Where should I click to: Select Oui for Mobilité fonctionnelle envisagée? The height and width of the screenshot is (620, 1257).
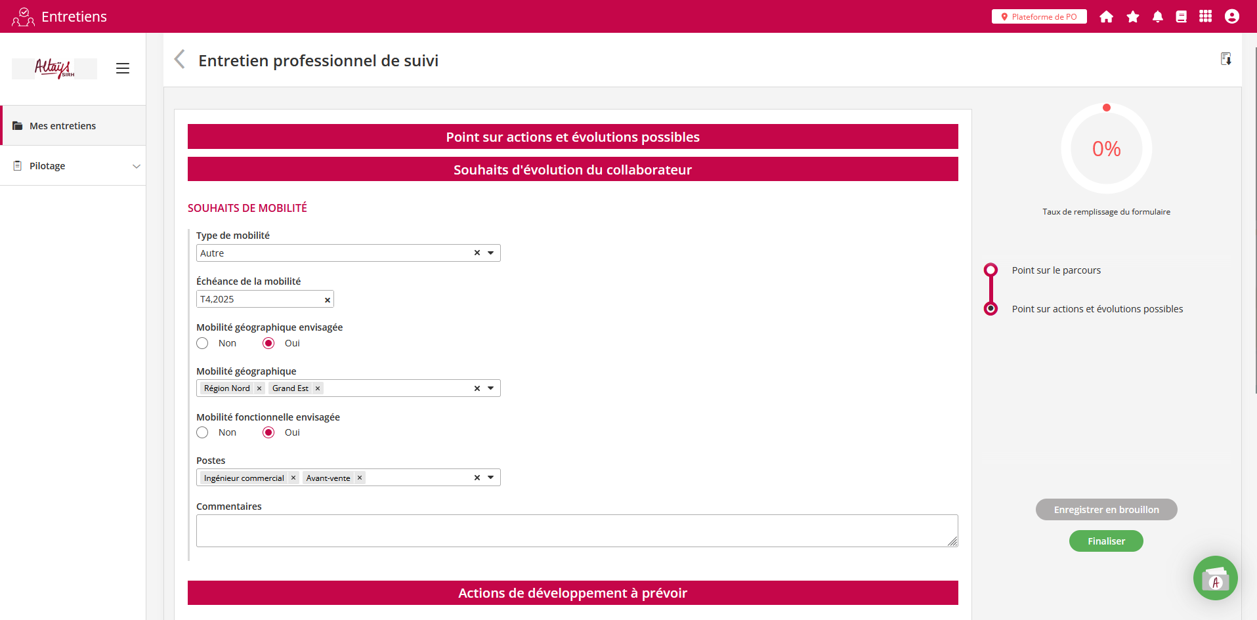268,432
